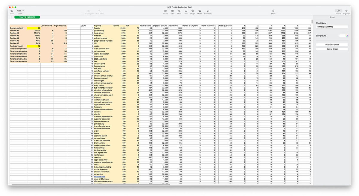Viewport: 359px width, 196px height.
Task: Open the View sidebar menu
Action: [x=12, y=11]
